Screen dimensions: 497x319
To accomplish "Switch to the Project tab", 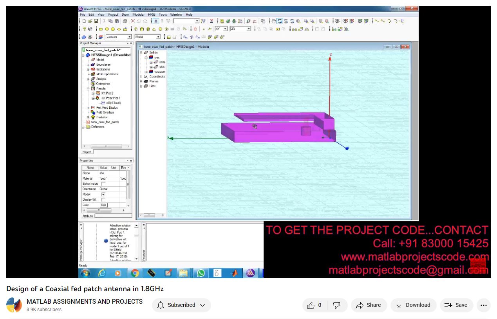I will tap(87, 152).
